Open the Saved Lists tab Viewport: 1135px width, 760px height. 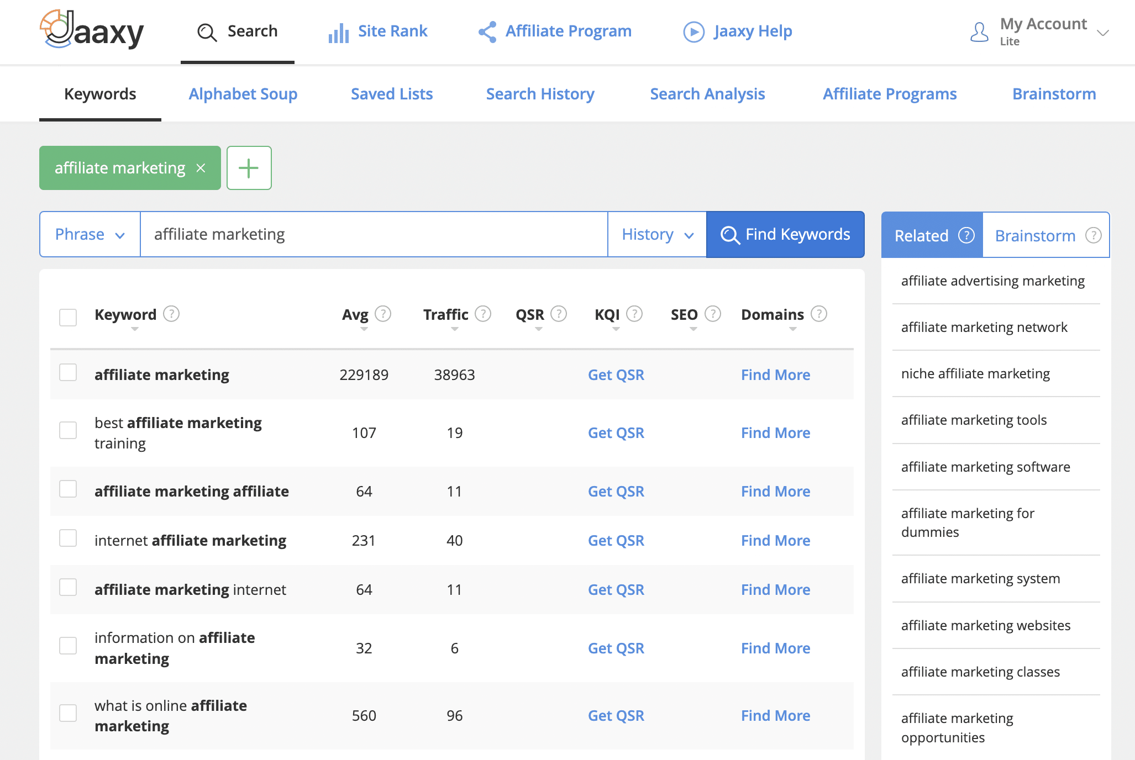point(392,94)
